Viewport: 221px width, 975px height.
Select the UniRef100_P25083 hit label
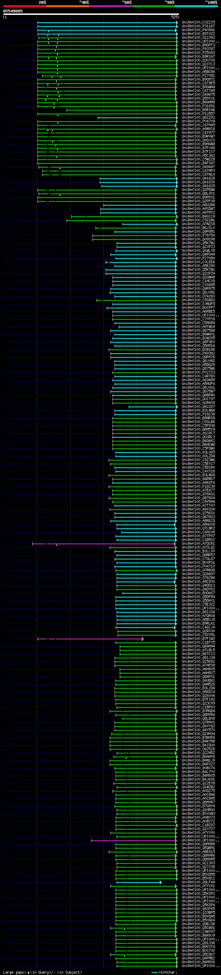[198, 53]
